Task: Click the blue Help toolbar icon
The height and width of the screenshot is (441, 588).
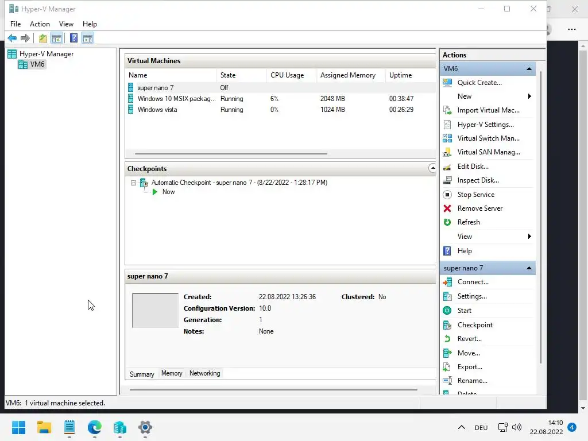Action: coord(74,38)
